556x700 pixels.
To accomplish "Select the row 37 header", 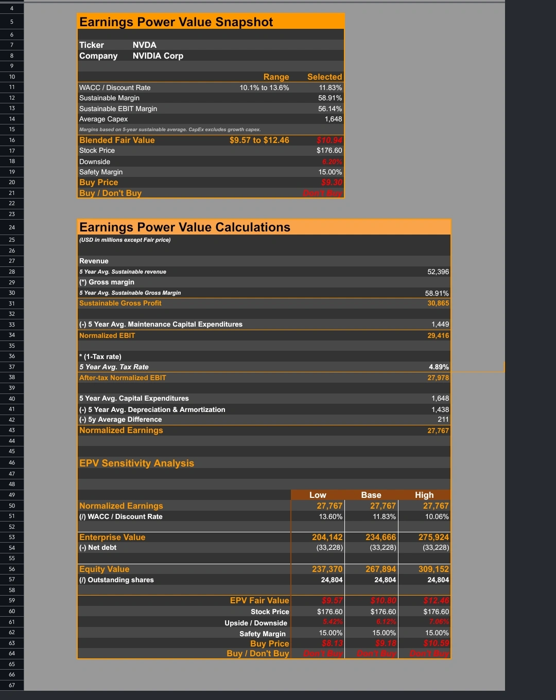I will (11, 367).
